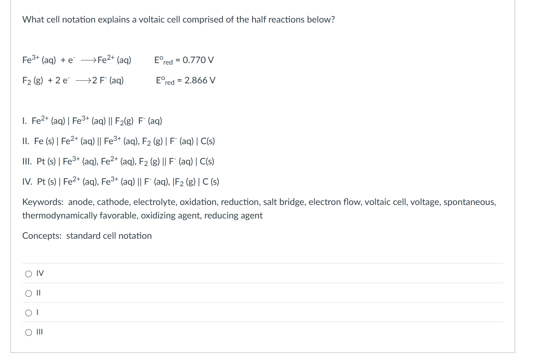The height and width of the screenshot is (360, 541).
Task: Select the question title text
Action: click(x=178, y=20)
